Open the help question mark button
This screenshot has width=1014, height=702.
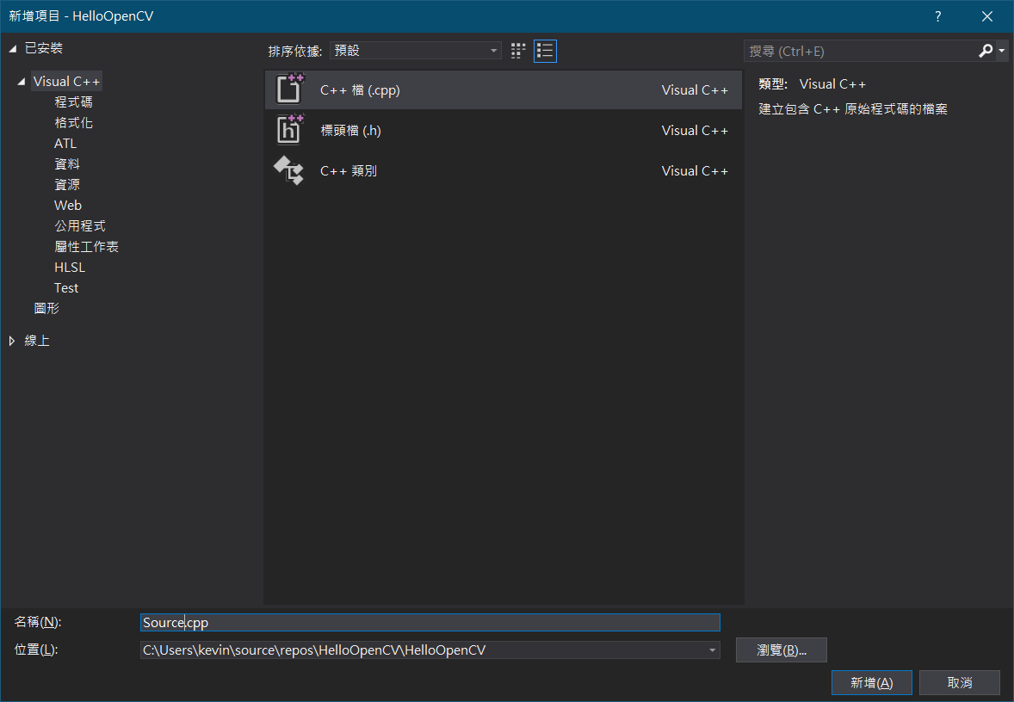pos(938,16)
